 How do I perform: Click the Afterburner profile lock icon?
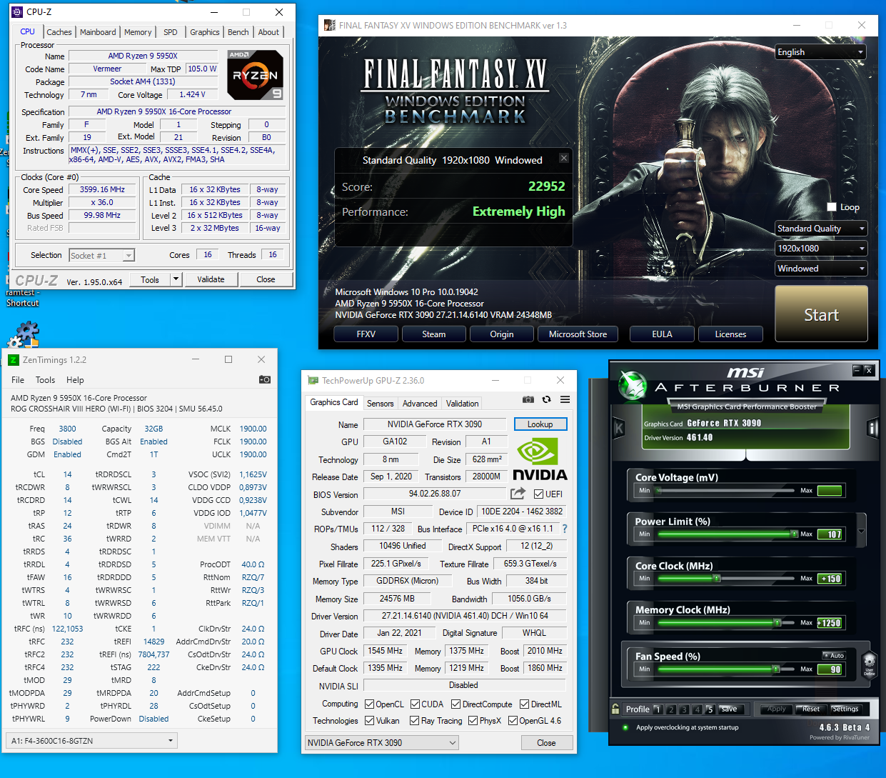pyautogui.click(x=615, y=709)
